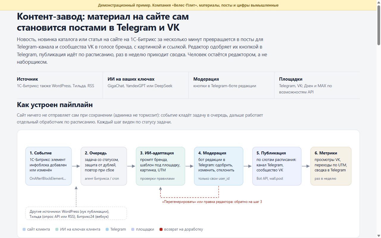Click the 'Источник' column heading
This screenshot has width=381, height=238.
point(27,79)
